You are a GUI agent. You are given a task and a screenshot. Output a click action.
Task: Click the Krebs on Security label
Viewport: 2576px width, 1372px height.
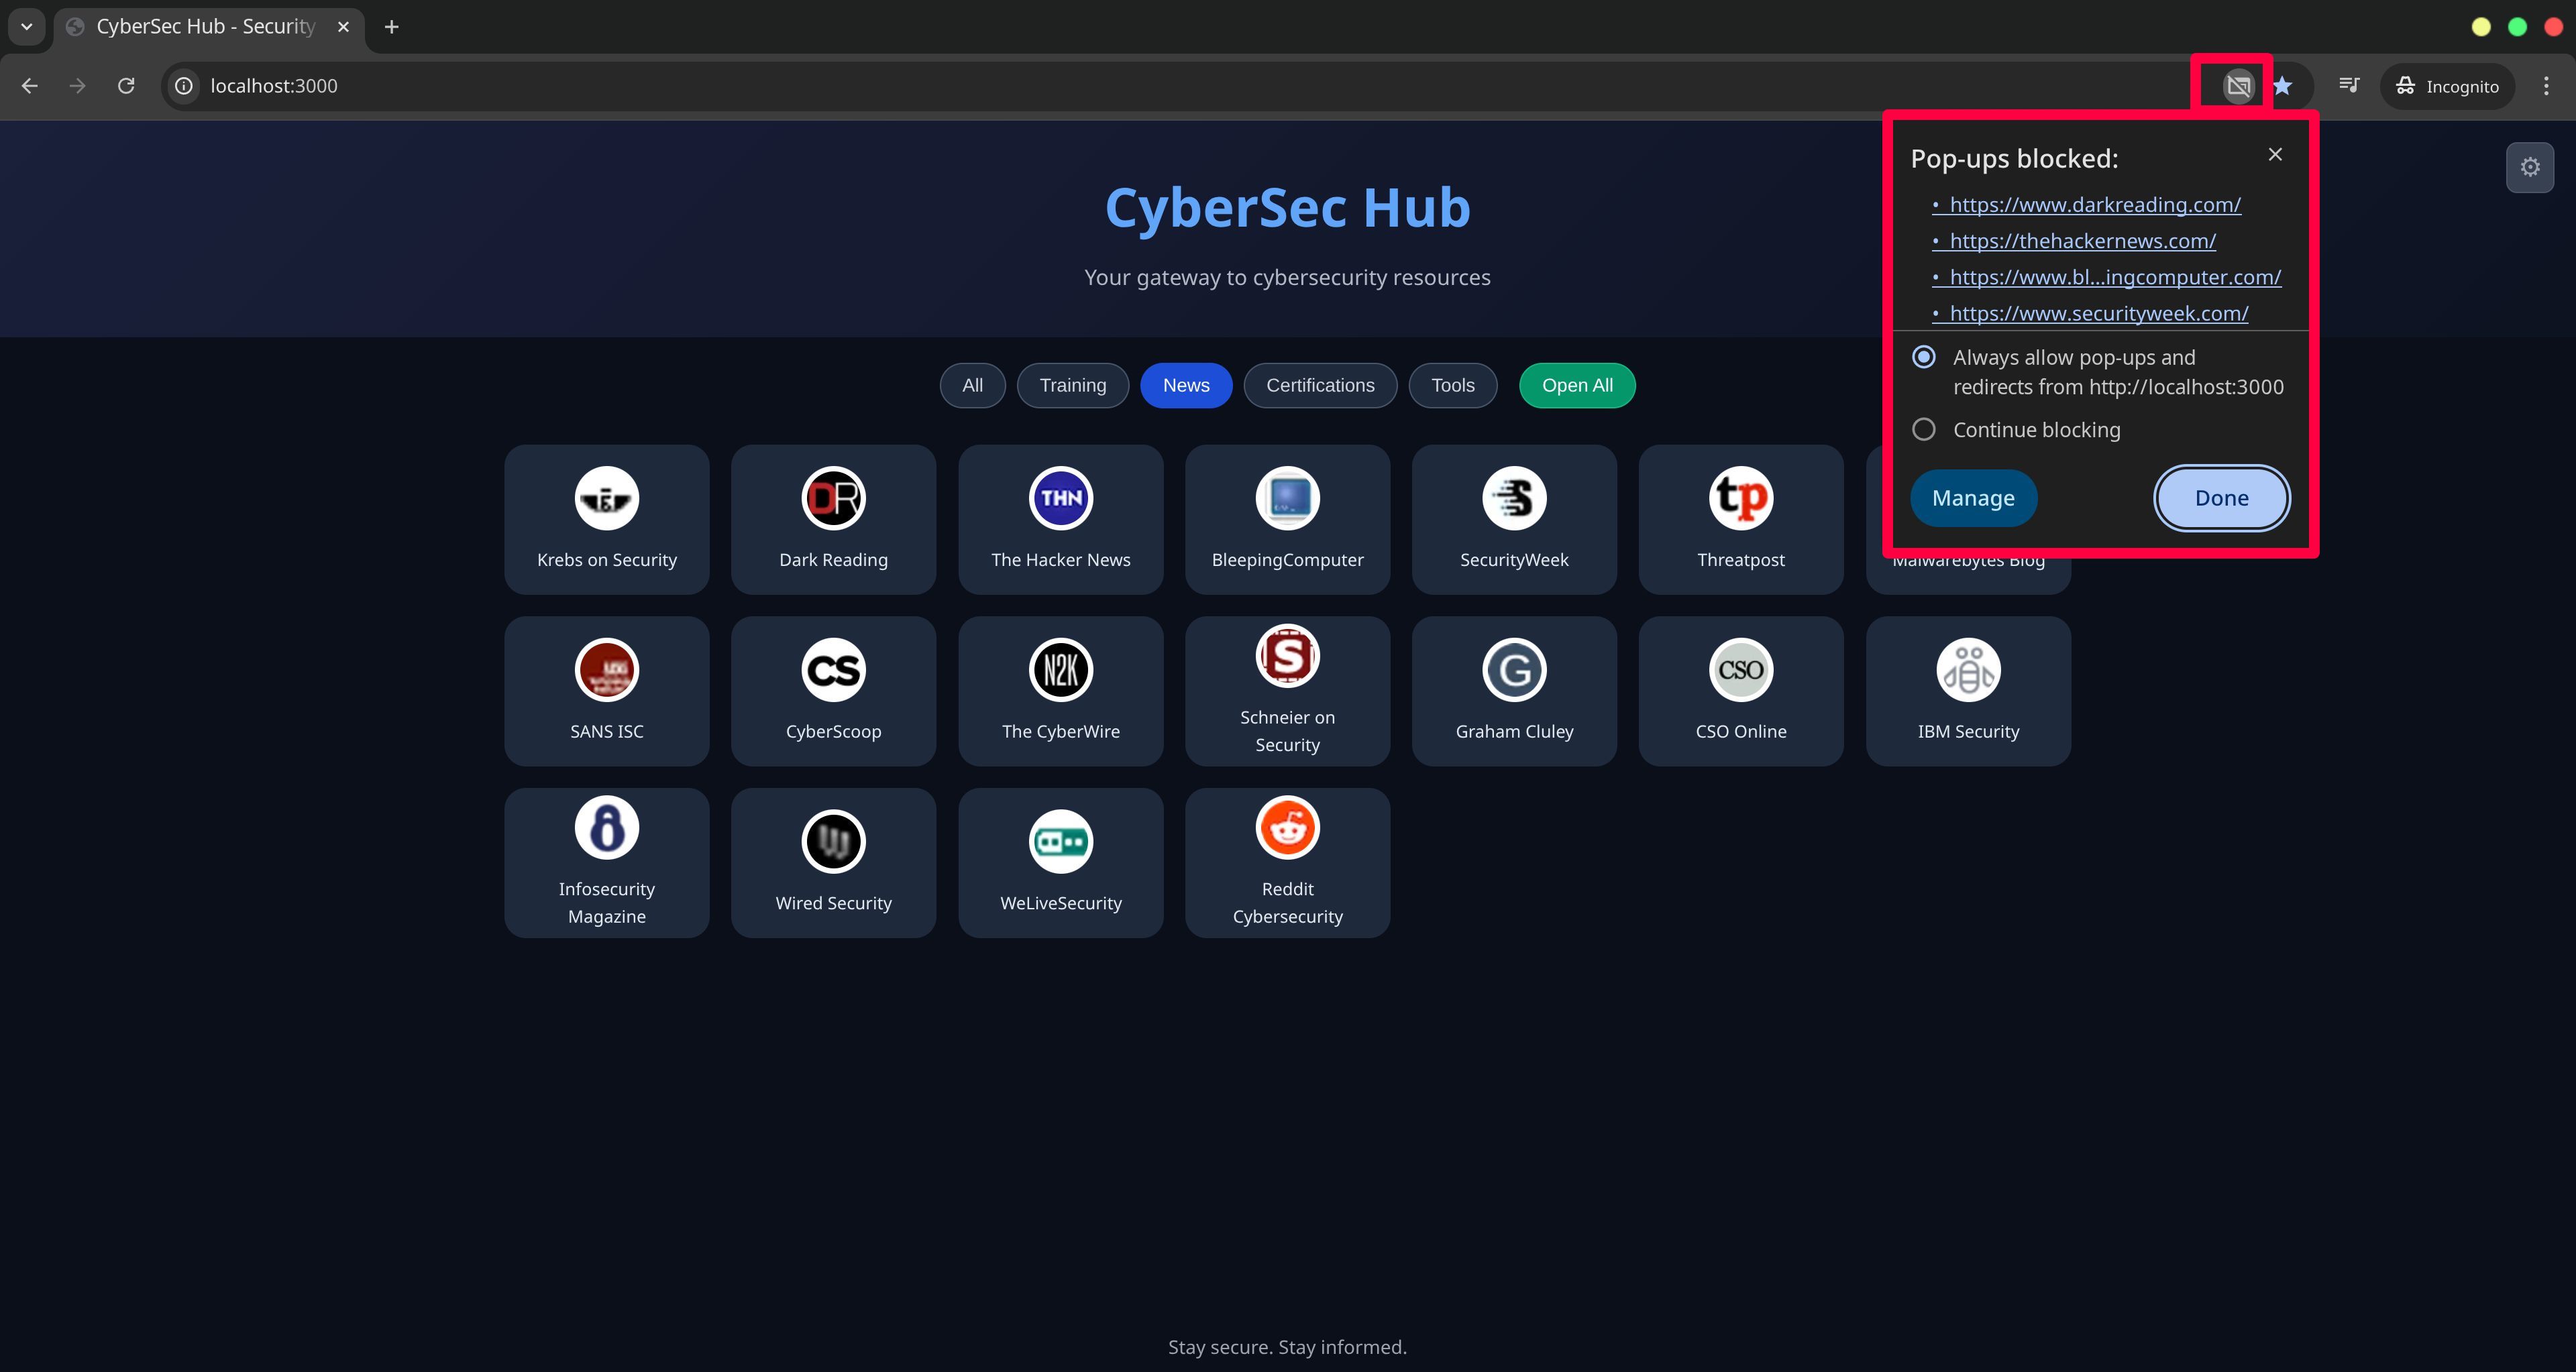(607, 559)
